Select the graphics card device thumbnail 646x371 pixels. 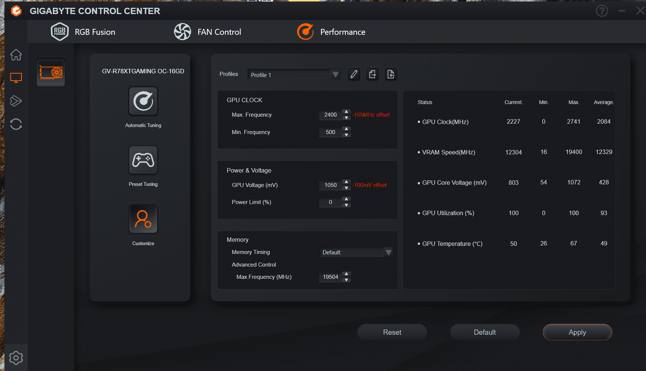click(x=51, y=73)
